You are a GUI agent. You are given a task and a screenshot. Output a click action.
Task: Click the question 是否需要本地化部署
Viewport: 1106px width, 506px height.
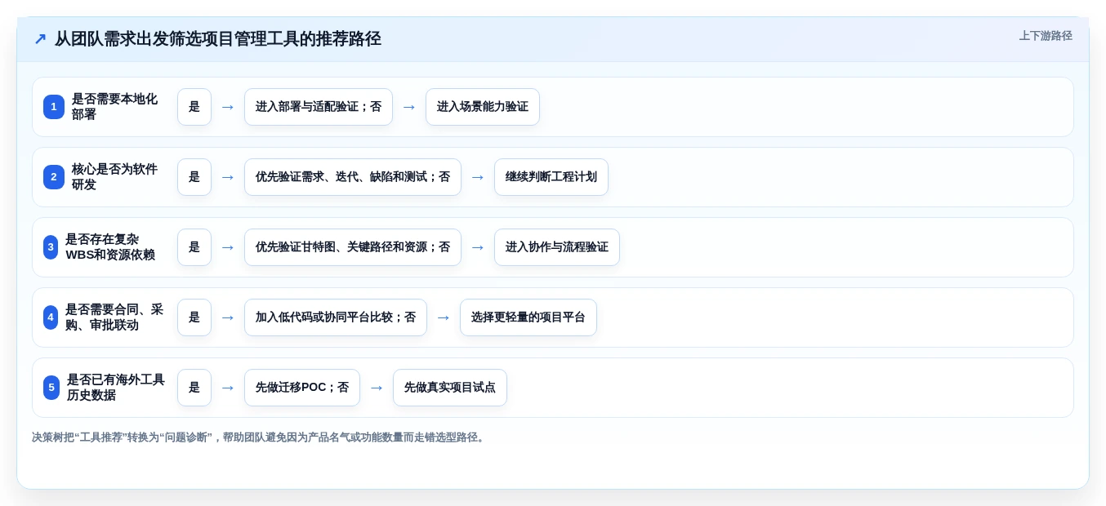coord(114,107)
